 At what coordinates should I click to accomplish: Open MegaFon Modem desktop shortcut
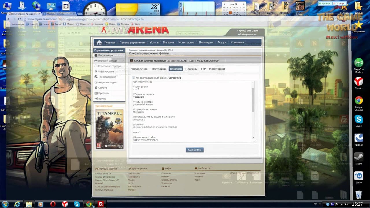coord(359,66)
